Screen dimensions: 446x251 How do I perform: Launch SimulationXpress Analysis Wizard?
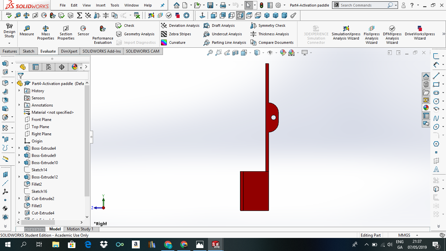tap(346, 33)
